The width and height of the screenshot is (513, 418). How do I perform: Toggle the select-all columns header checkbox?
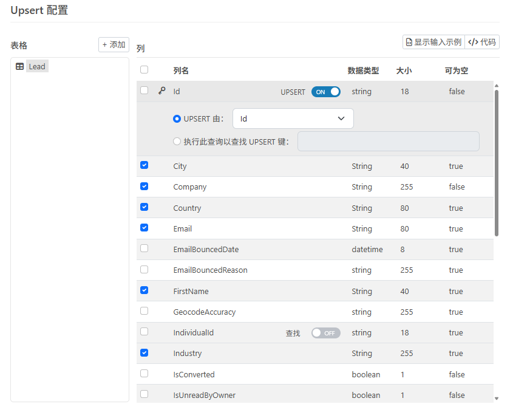[144, 70]
